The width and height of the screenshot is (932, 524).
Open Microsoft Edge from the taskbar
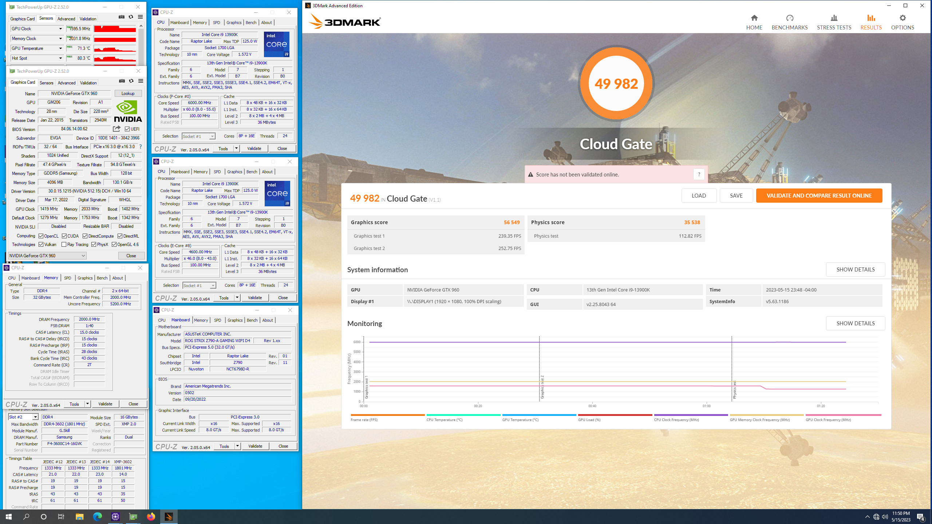point(97,516)
